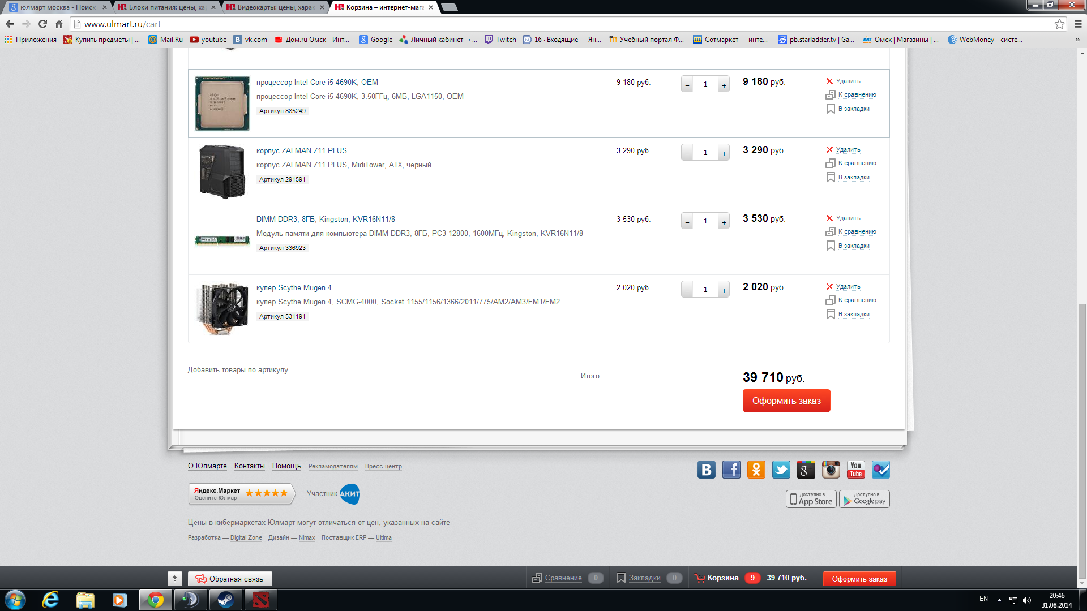Screen dimensions: 1087x611
Task: Open the 'Закладки' link in bottom bar
Action: click(x=644, y=578)
